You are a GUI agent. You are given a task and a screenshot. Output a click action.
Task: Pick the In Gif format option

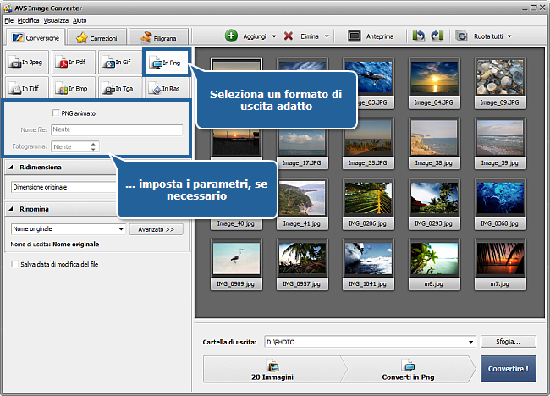118,63
